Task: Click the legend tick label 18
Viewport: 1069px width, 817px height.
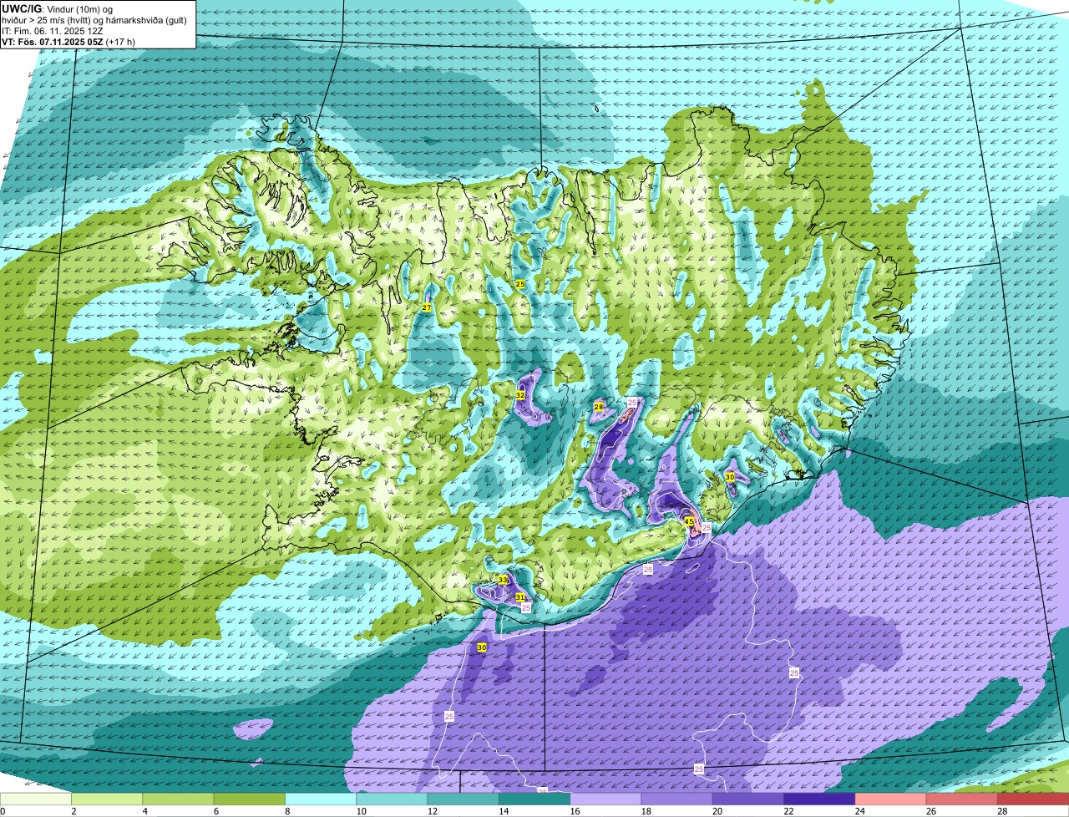Action: point(645,811)
